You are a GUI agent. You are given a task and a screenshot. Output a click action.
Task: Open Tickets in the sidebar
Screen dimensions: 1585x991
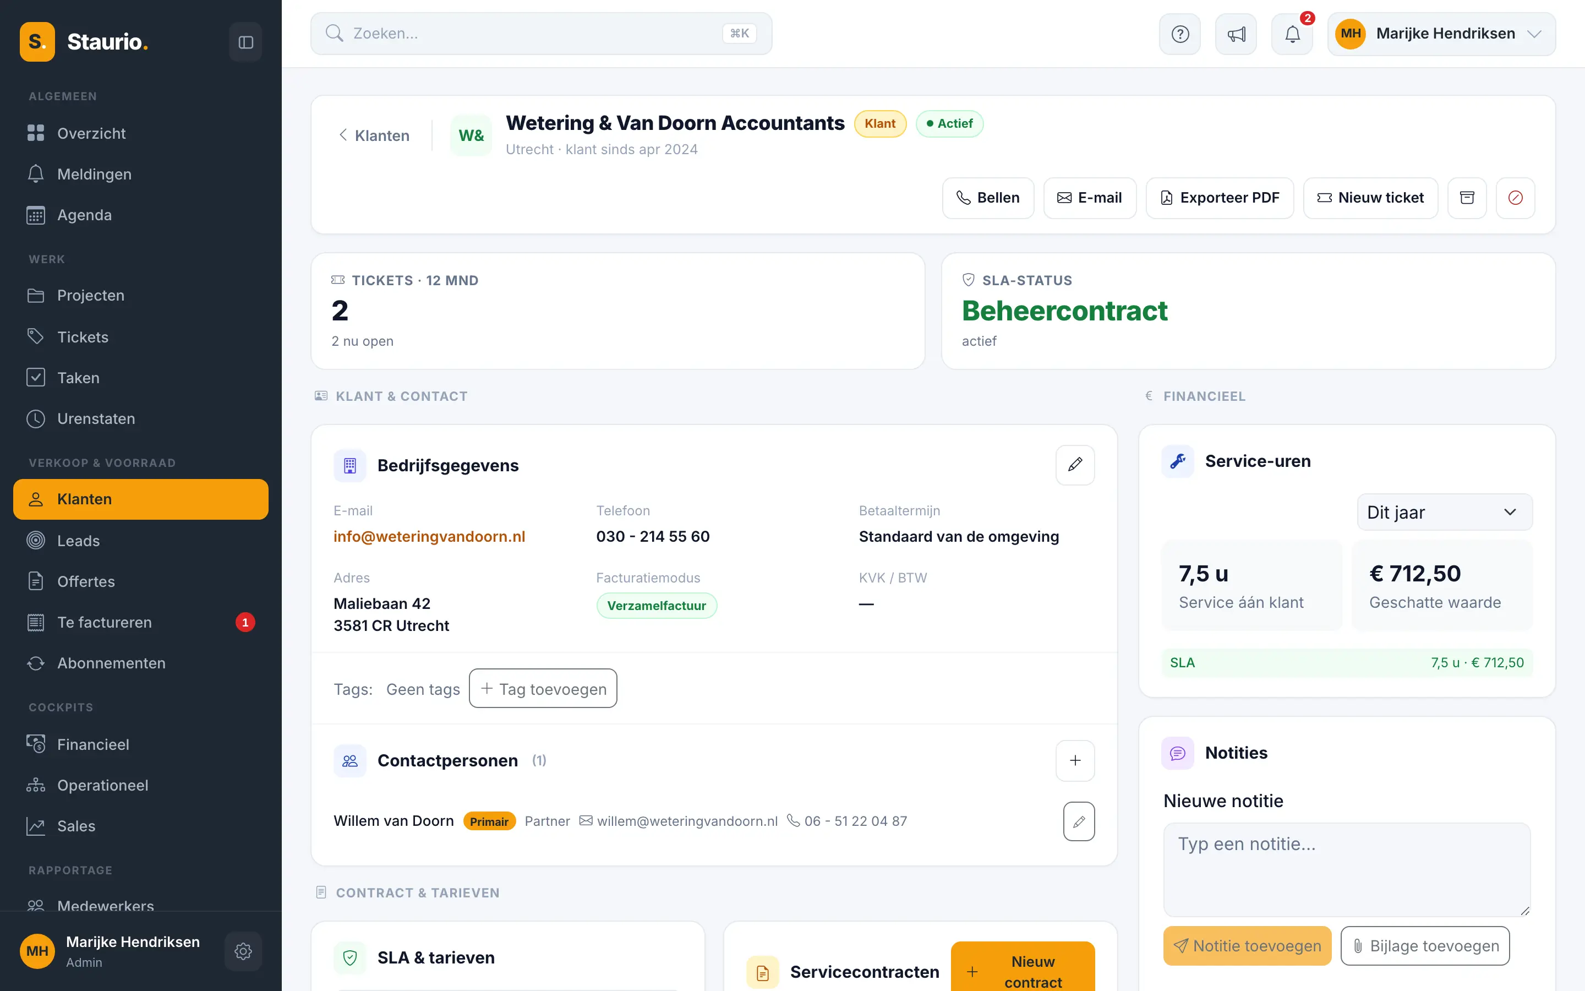point(141,337)
